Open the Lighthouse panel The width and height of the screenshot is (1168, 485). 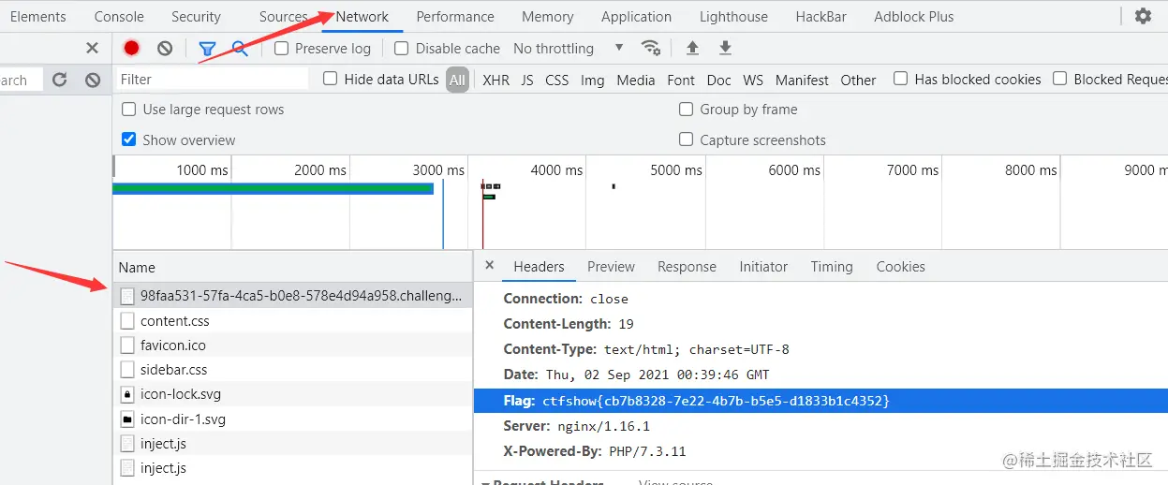coord(733,17)
